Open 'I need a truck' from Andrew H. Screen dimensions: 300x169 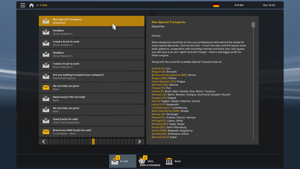click(x=92, y=43)
